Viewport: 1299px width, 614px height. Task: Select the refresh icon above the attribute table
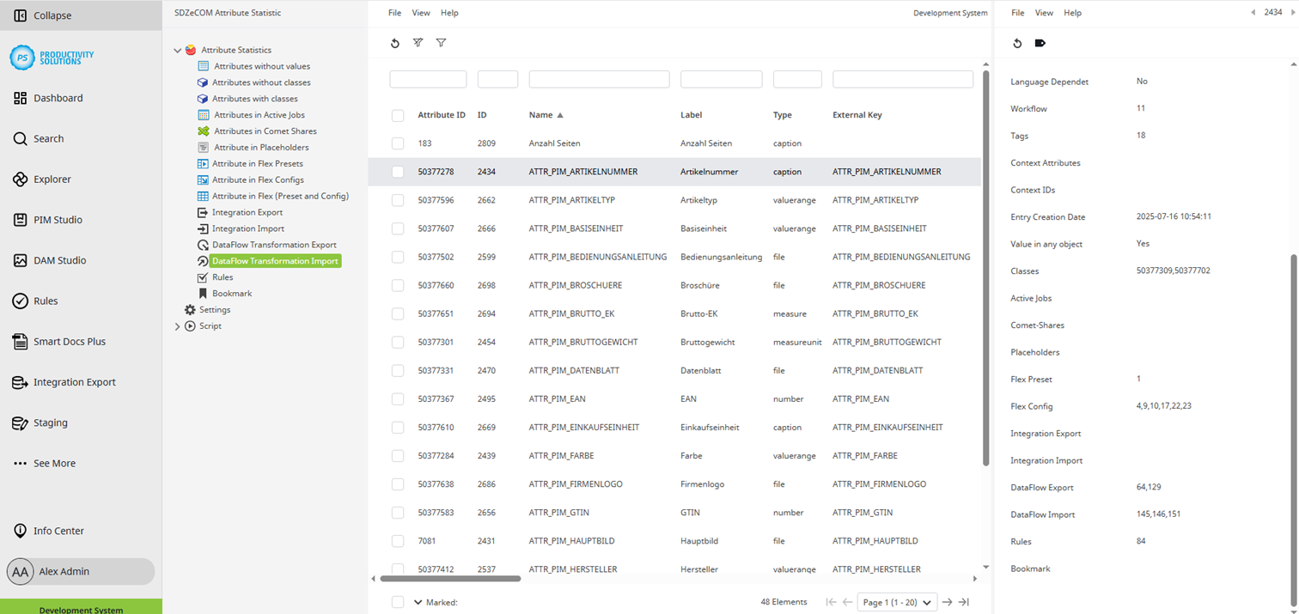point(394,43)
